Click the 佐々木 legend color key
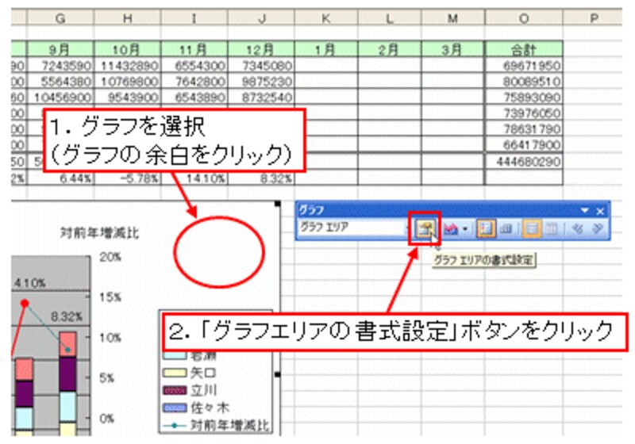This screenshot has width=635, height=444. point(175,408)
